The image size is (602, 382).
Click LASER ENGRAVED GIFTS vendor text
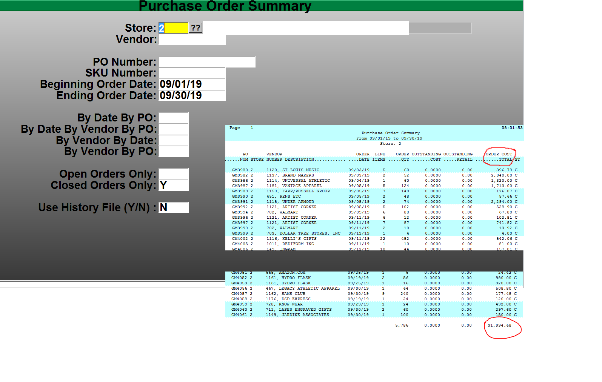click(x=305, y=310)
